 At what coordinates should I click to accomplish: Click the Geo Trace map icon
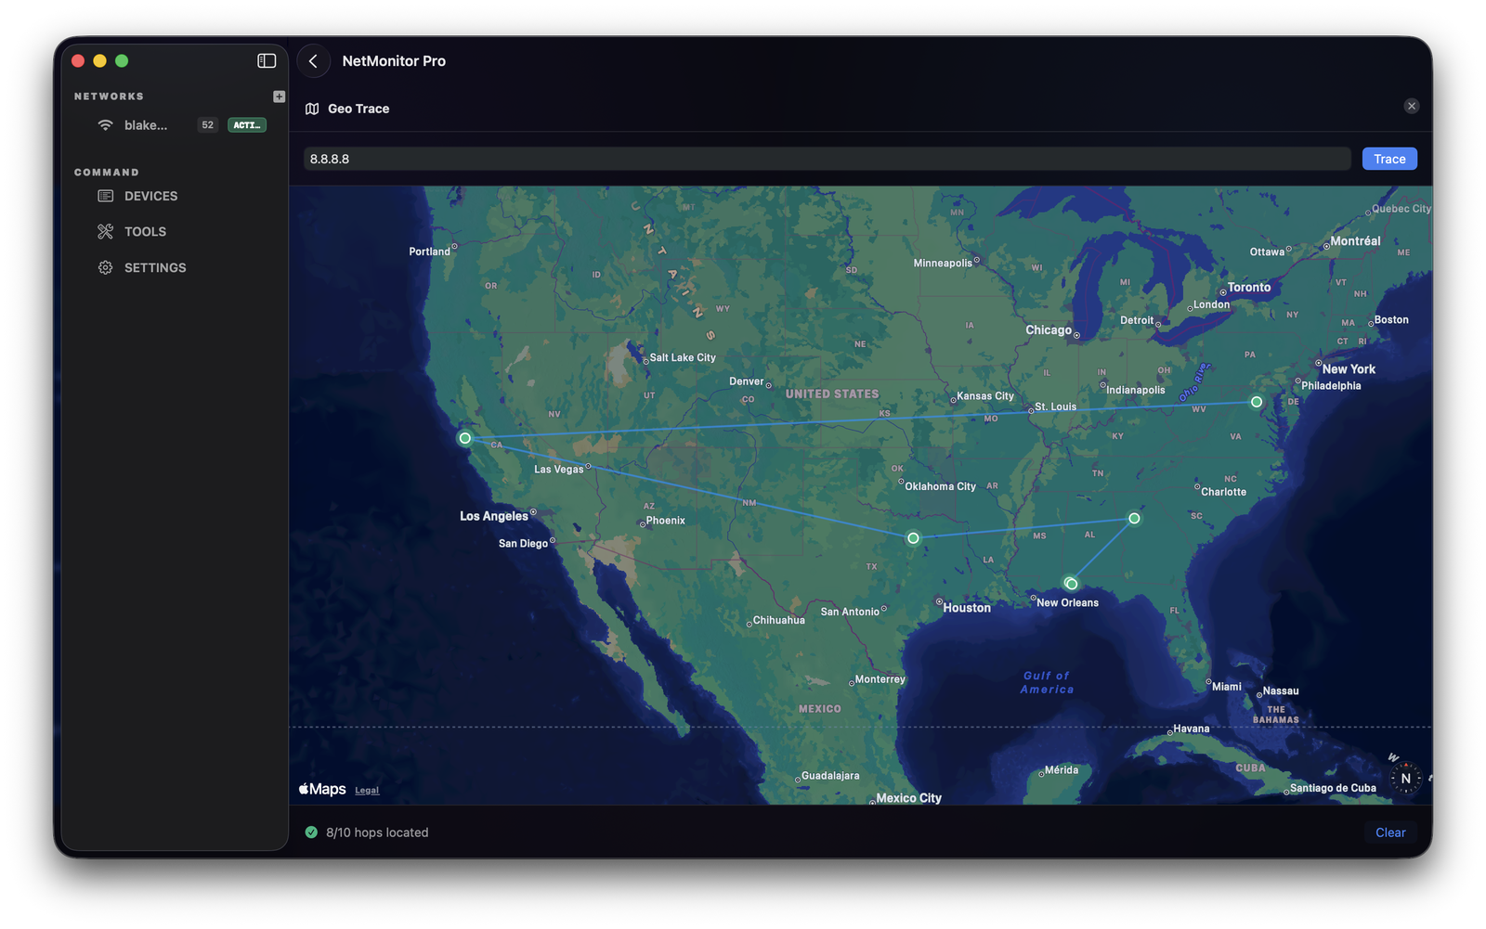pyautogui.click(x=312, y=109)
